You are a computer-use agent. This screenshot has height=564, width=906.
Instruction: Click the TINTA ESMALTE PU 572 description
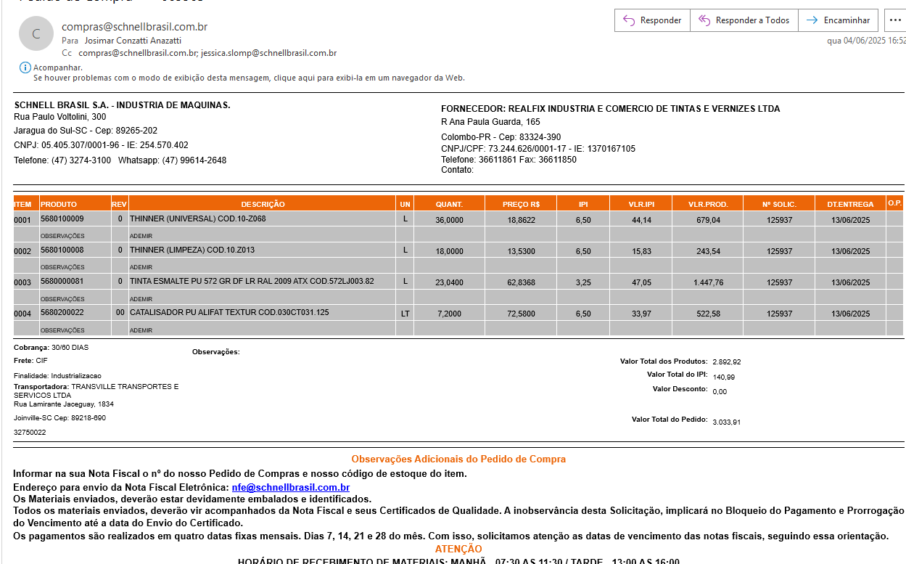[252, 281]
